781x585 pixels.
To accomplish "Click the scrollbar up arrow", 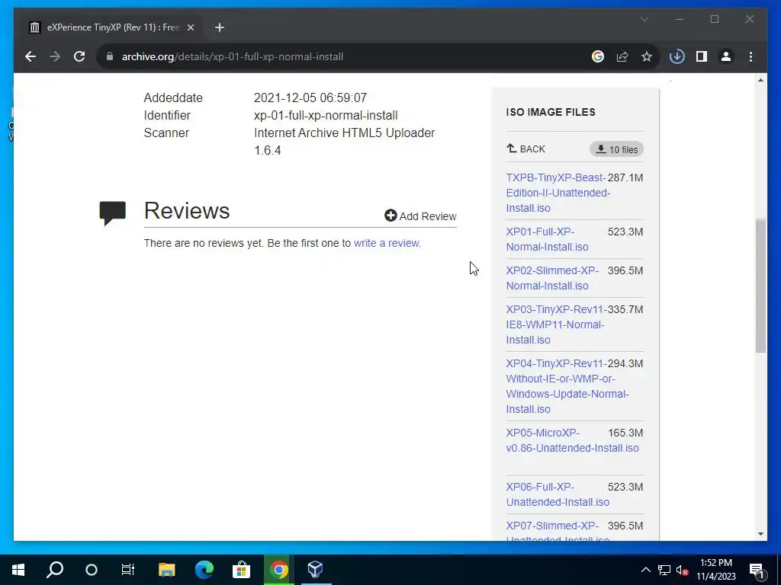I will pyautogui.click(x=760, y=80).
